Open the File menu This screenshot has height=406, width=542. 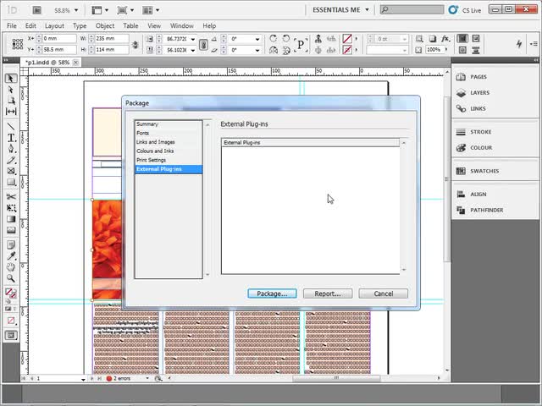click(11, 26)
